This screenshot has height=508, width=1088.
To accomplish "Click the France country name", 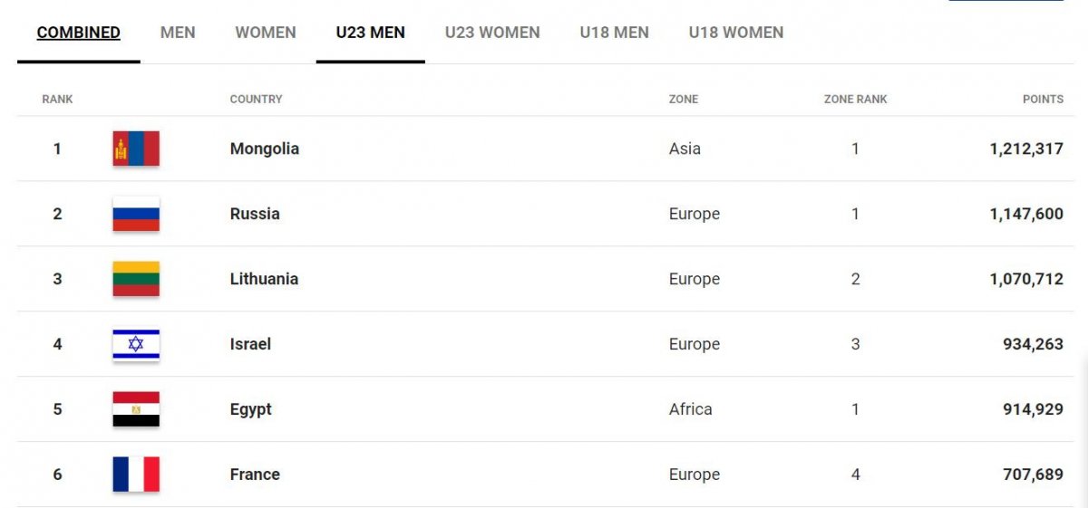I will [x=255, y=474].
